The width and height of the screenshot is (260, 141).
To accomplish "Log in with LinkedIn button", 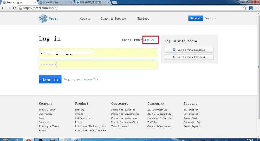I will pyautogui.click(x=189, y=50).
